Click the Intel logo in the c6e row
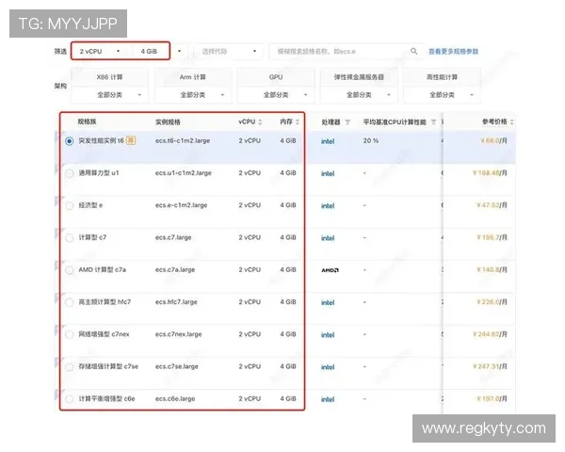This screenshot has height=452, width=565. pyautogui.click(x=328, y=399)
